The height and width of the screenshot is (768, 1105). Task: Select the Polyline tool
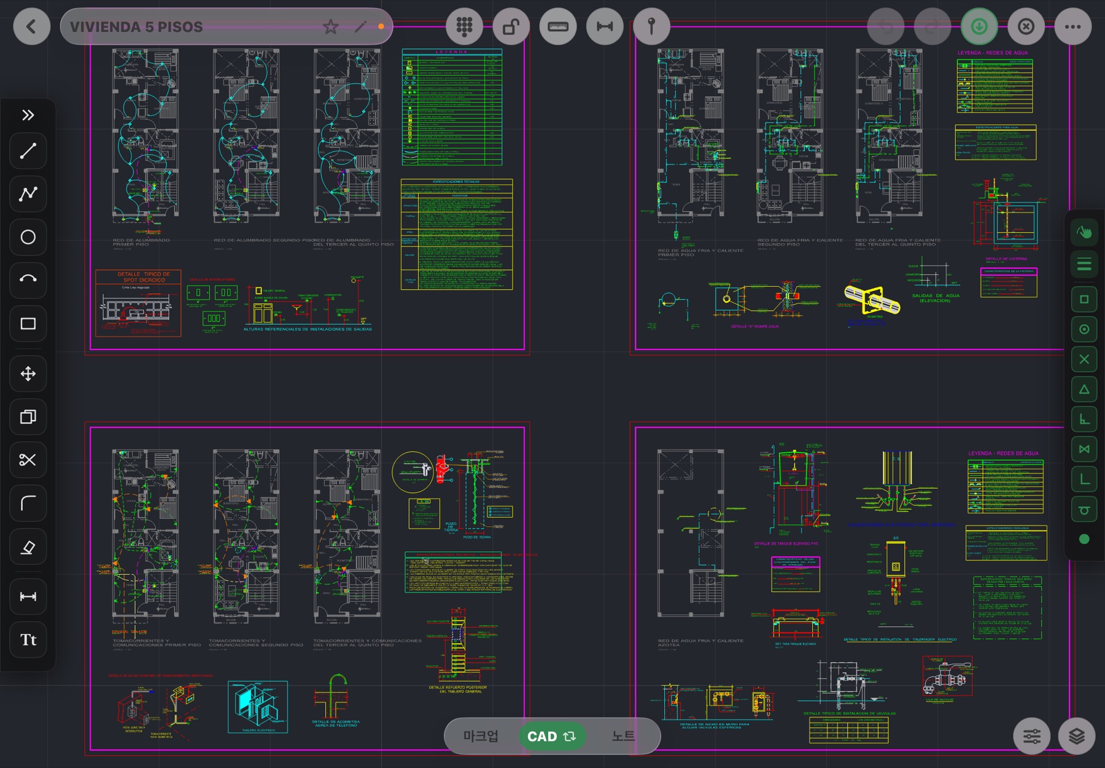coord(28,194)
